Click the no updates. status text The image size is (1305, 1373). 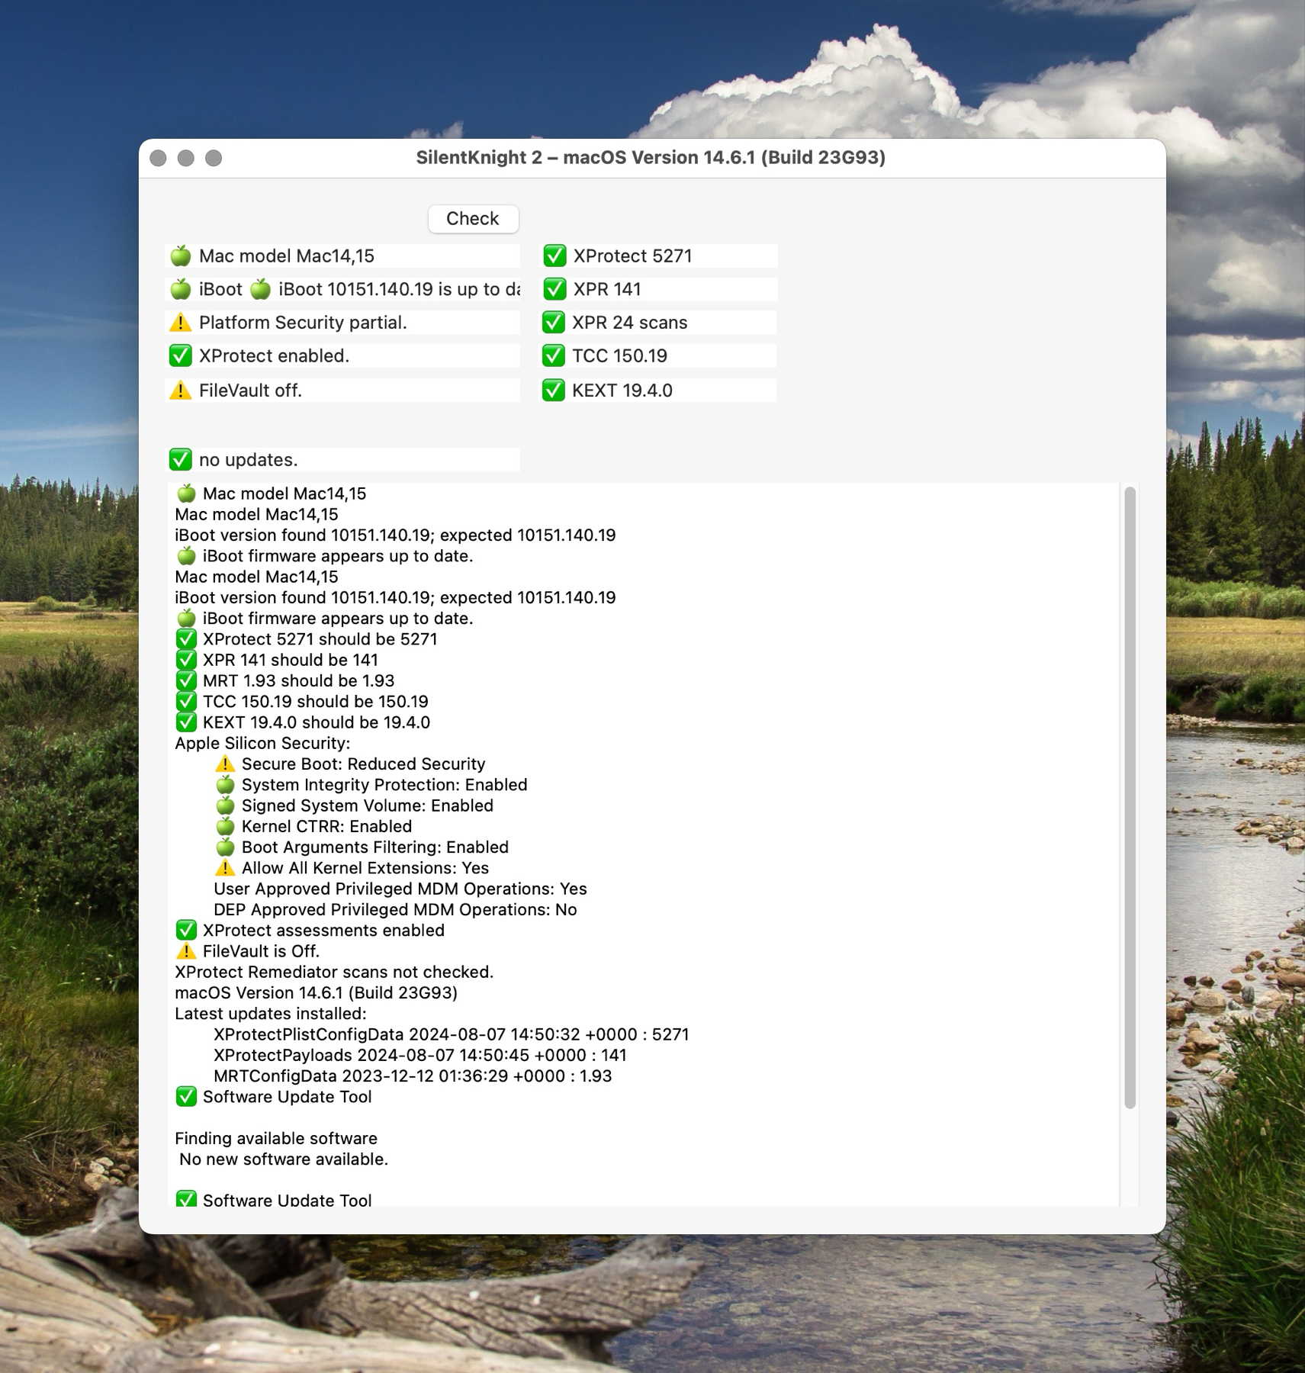coord(249,460)
